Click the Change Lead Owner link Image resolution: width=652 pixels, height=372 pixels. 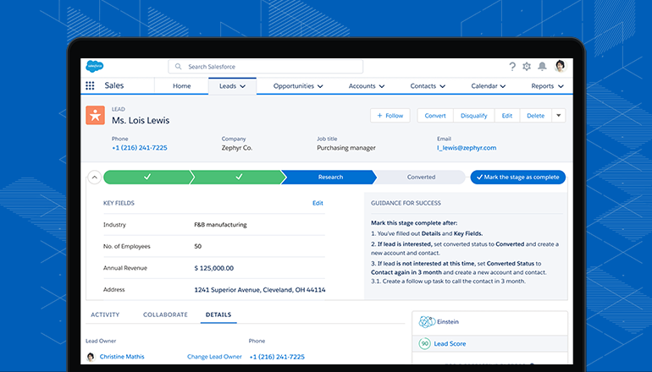[214, 357]
